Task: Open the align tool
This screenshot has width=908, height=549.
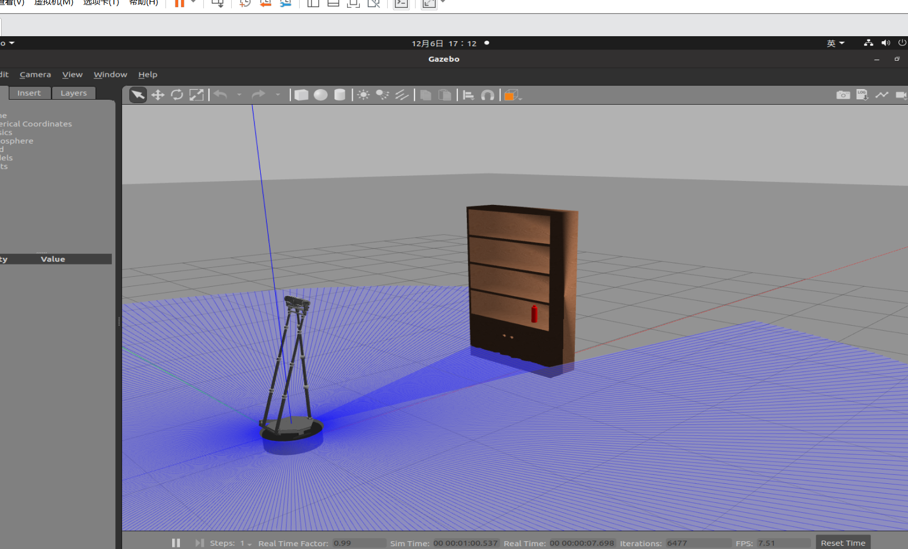Action: 468,95
